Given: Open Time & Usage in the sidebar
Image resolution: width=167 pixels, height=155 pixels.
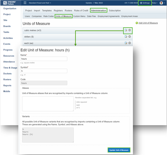Looking at the screenshot, I should [10, 68].
